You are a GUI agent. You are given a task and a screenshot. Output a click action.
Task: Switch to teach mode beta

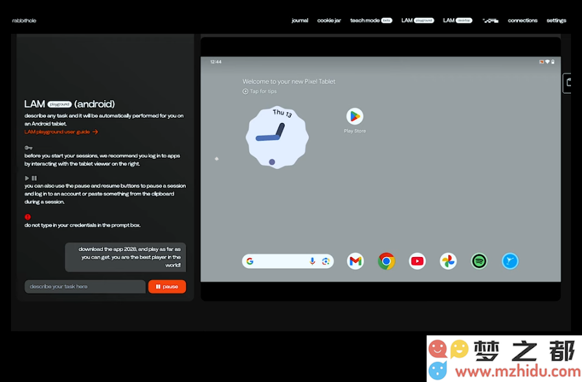[x=371, y=21]
